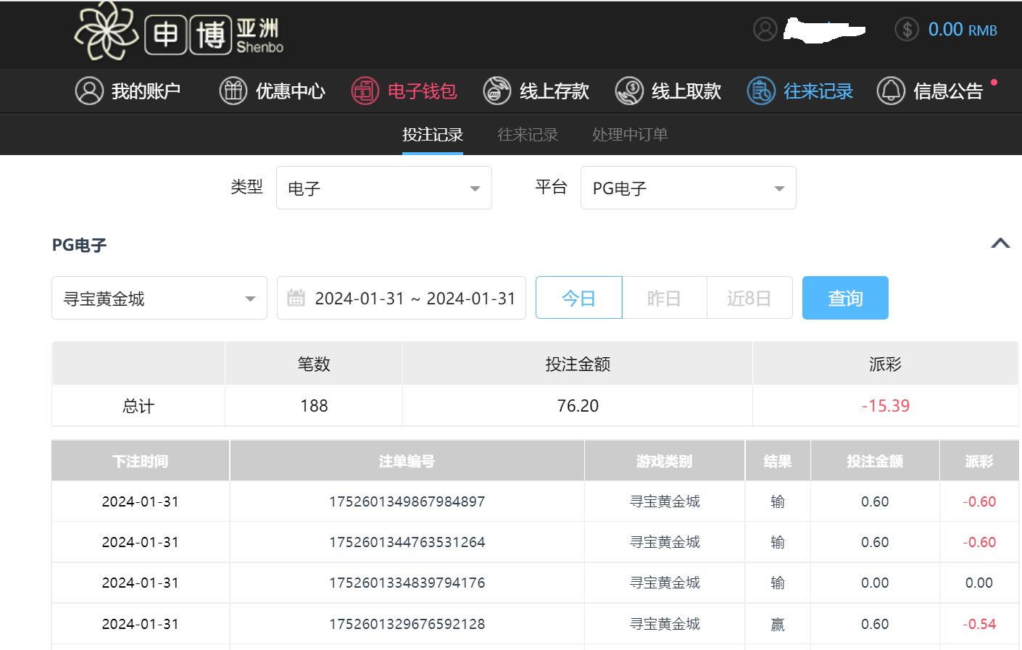This screenshot has width=1022, height=650.
Task: Switch to the 处理中订单 tab
Action: [629, 135]
